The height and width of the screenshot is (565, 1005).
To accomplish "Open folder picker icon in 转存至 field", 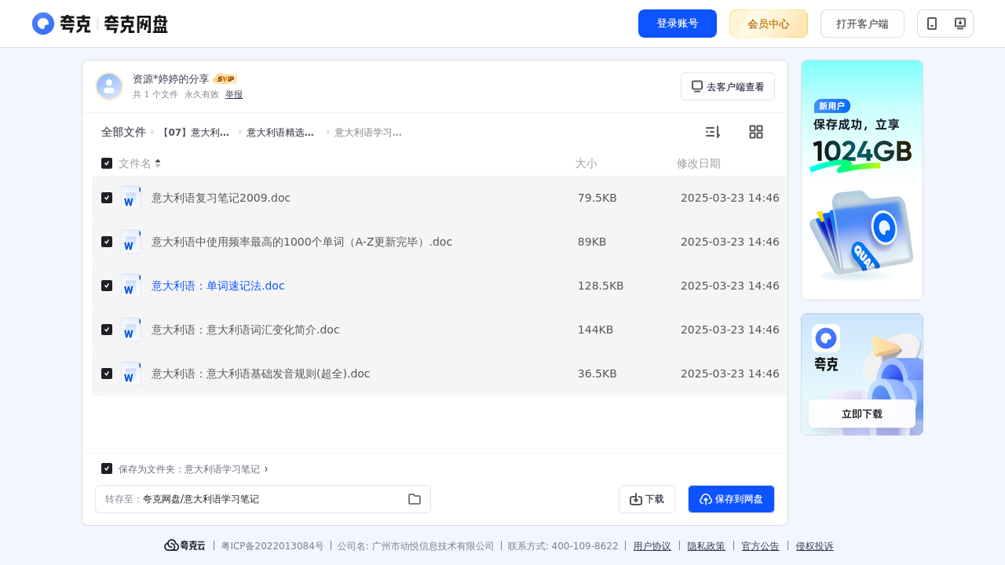I will click(415, 499).
